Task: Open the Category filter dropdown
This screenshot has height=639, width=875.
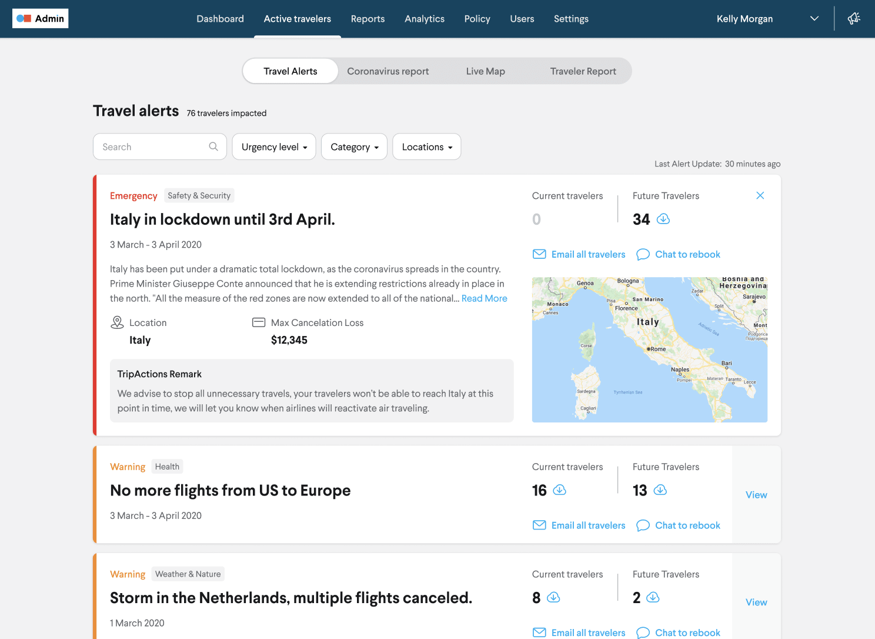Action: pos(354,147)
